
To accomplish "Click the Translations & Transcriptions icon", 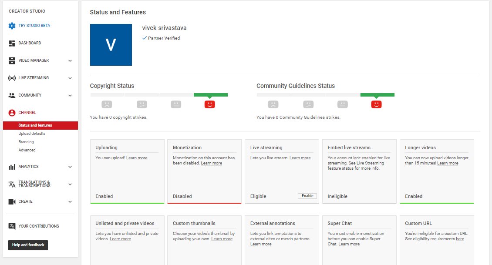I will tap(12, 184).
